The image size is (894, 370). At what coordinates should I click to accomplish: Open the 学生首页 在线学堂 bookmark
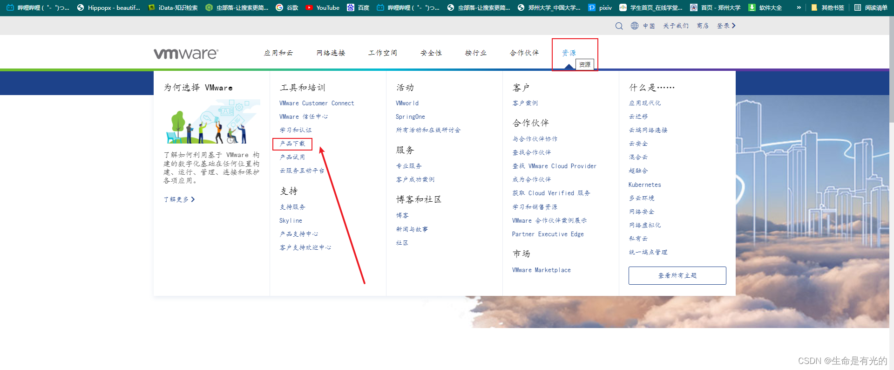(x=651, y=7)
